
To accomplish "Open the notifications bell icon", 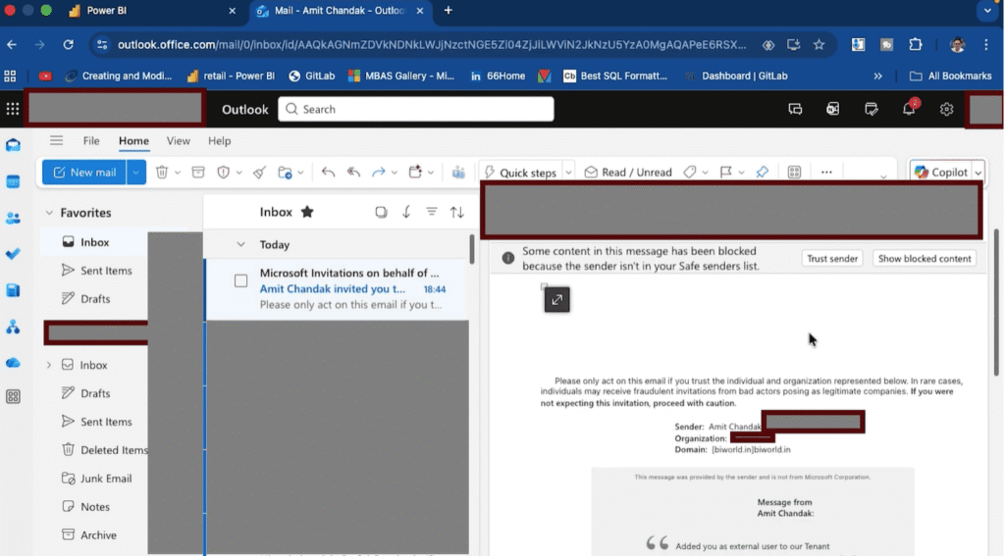I will pos(909,108).
